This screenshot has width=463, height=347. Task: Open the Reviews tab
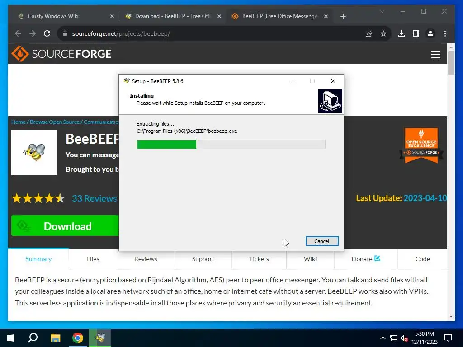146,259
